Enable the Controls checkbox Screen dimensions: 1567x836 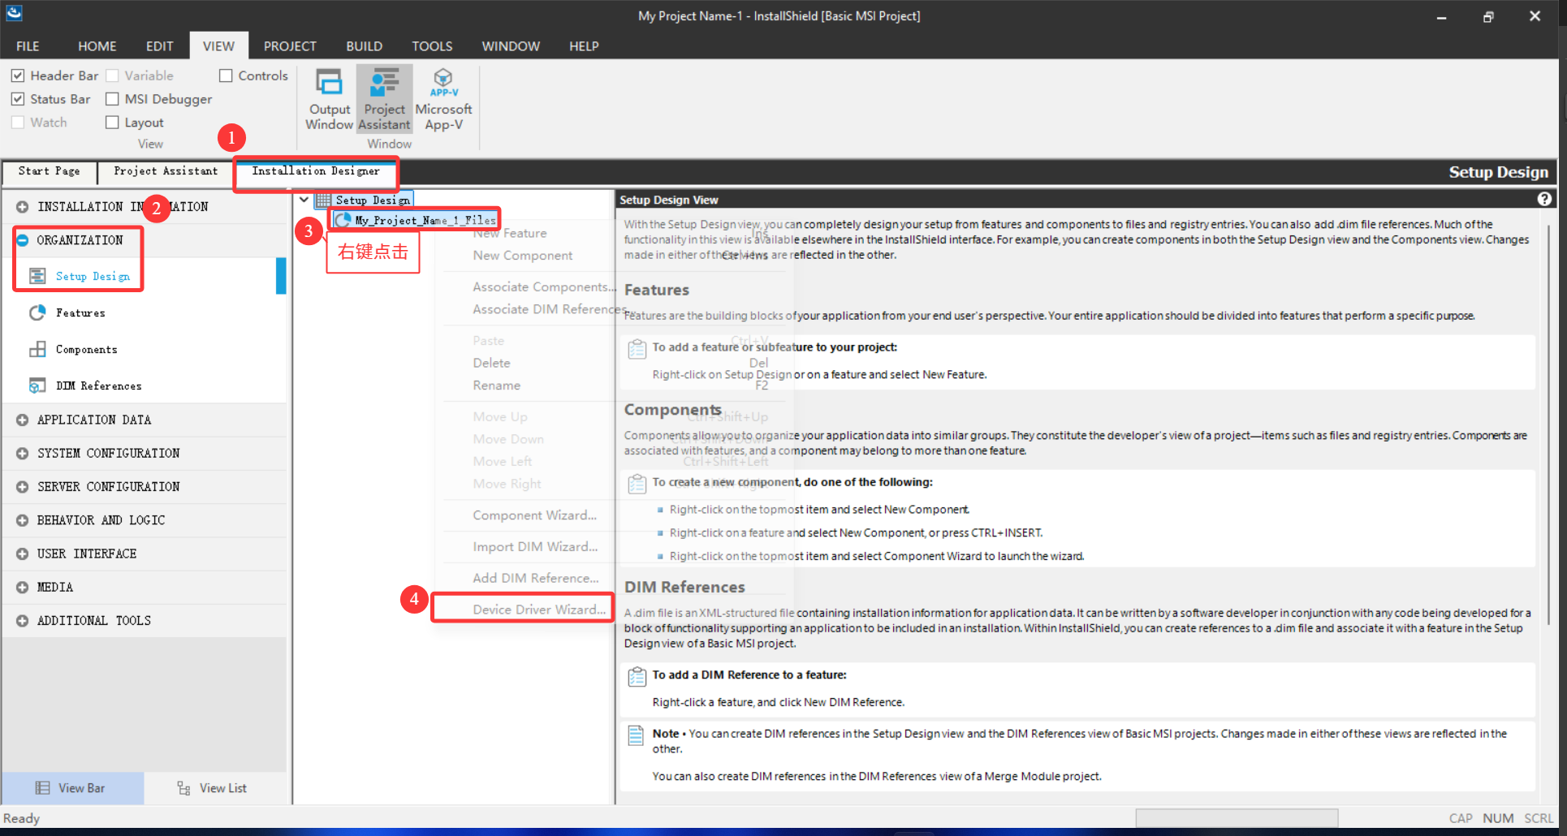226,75
